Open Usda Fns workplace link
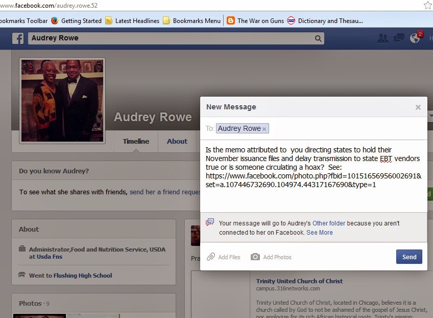The image size is (433, 318). [50, 257]
